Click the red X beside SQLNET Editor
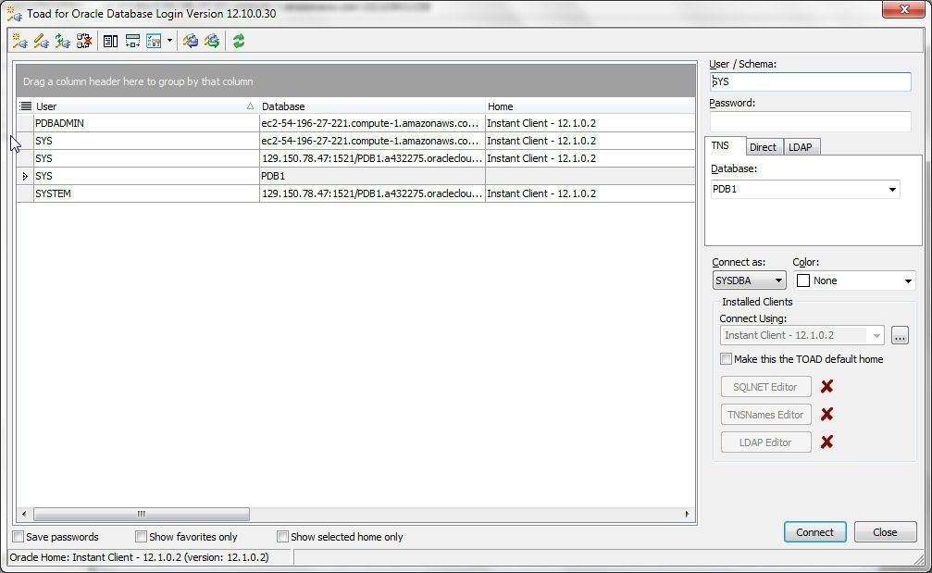932x573 pixels. pos(826,386)
